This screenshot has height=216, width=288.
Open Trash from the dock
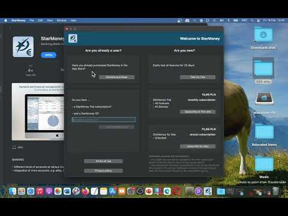pyautogui.click(x=275, y=191)
